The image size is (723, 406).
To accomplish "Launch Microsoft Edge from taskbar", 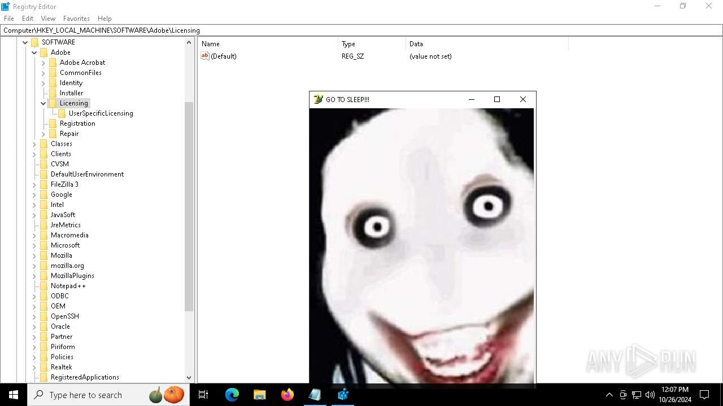I will click(232, 395).
